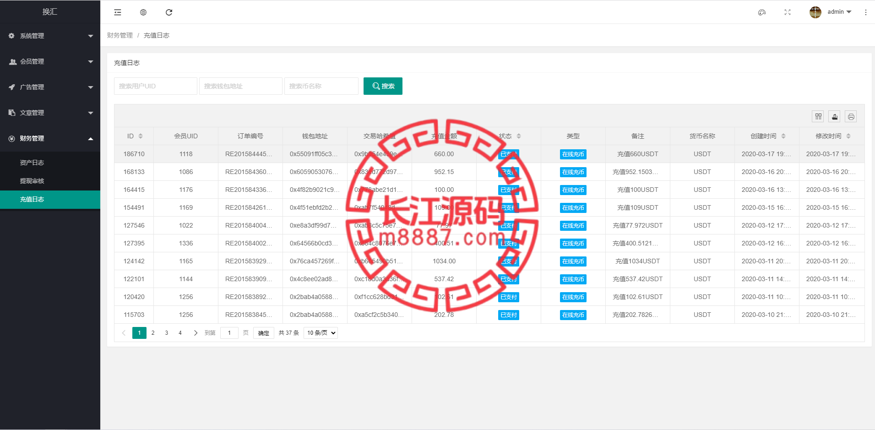The width and height of the screenshot is (875, 430).
Task: Collapse the sidebar with the menu toggle icon
Action: tap(118, 12)
